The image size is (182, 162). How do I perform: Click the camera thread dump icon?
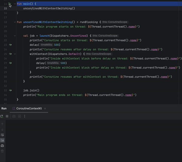pyautogui.click(x=14, y=116)
